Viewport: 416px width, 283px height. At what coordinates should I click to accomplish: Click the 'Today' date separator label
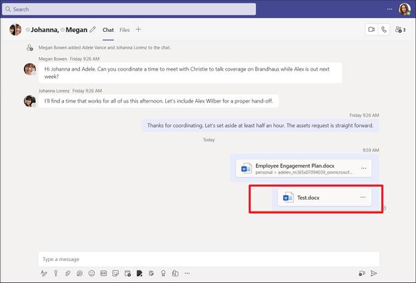coord(209,140)
